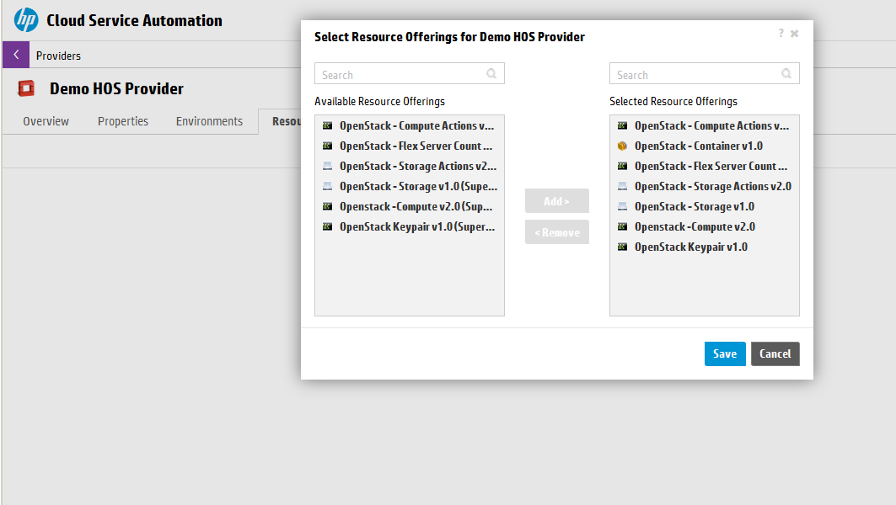Click icon of selected OpenStack Storage v1.0

pyautogui.click(x=622, y=206)
